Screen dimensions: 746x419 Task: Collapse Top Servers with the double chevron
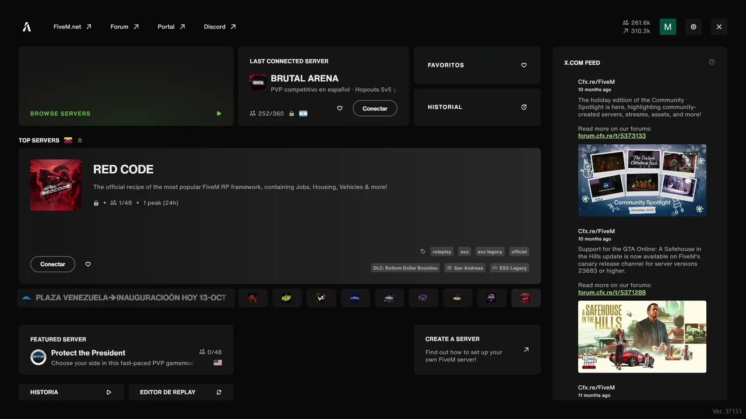coord(80,140)
